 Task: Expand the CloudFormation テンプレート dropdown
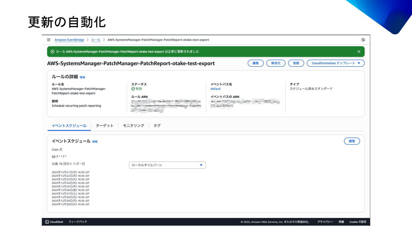tap(336, 63)
